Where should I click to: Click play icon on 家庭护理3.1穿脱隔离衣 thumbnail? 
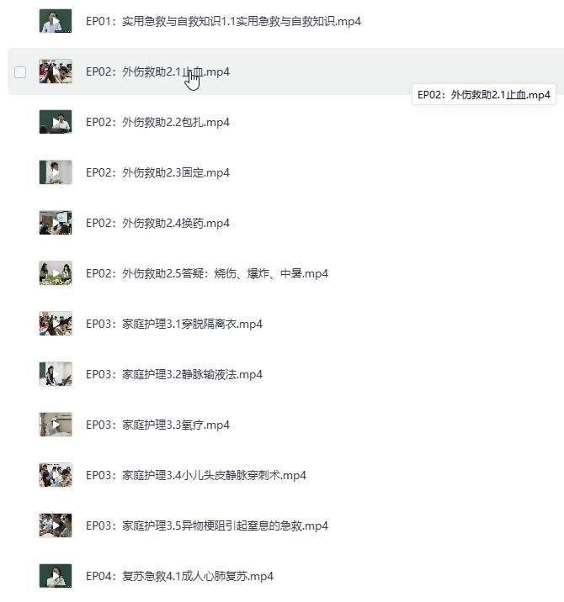(x=56, y=324)
